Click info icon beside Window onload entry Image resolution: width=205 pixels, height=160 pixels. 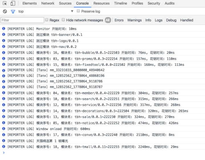tap(3, 129)
